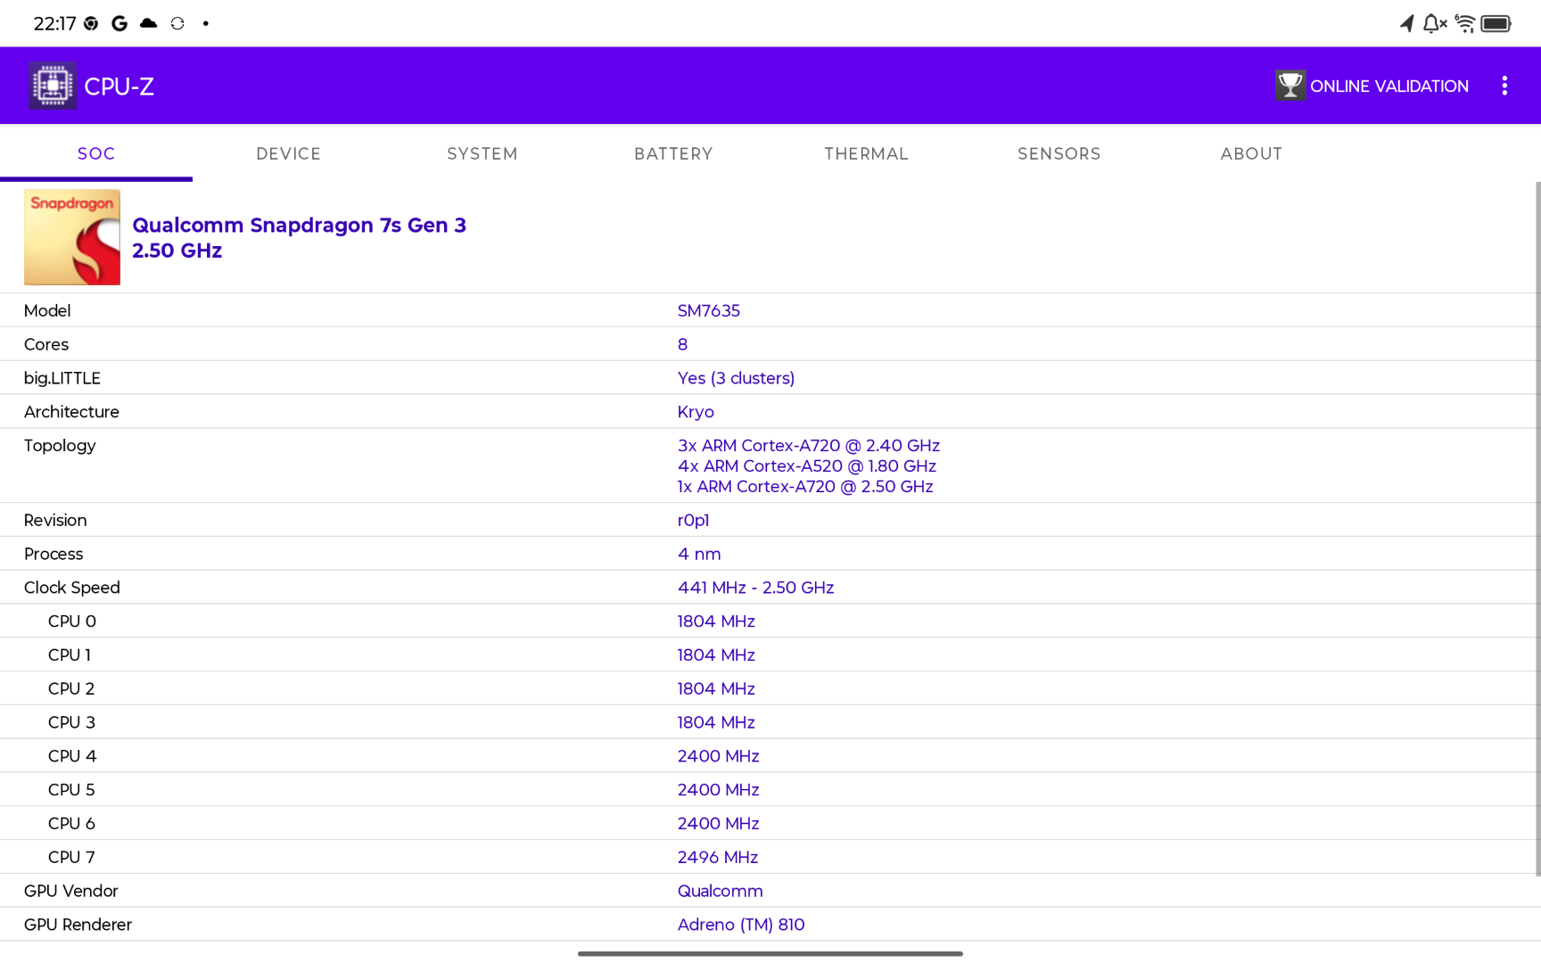1541x963 pixels.
Task: Tap the CPU 2 row label
Action: click(x=71, y=689)
